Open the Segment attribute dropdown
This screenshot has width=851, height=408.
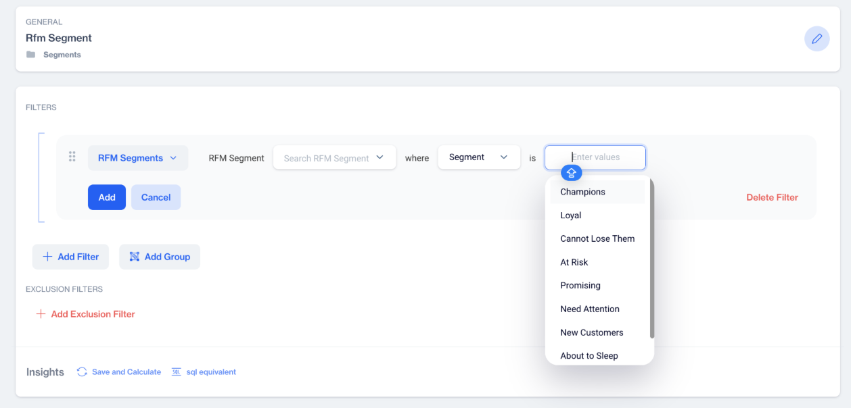(479, 157)
